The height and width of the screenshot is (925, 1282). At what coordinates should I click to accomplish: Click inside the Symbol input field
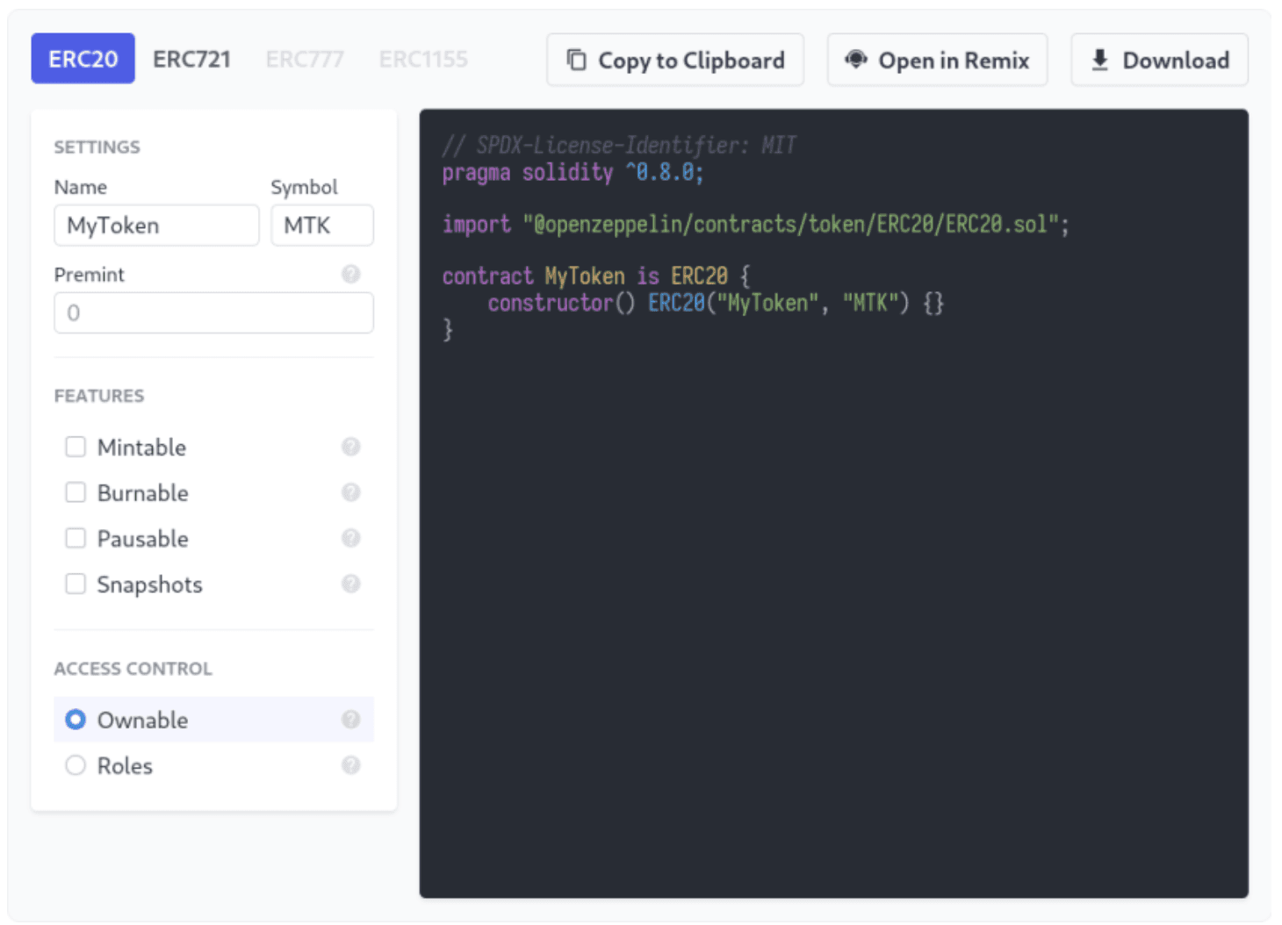coord(321,226)
